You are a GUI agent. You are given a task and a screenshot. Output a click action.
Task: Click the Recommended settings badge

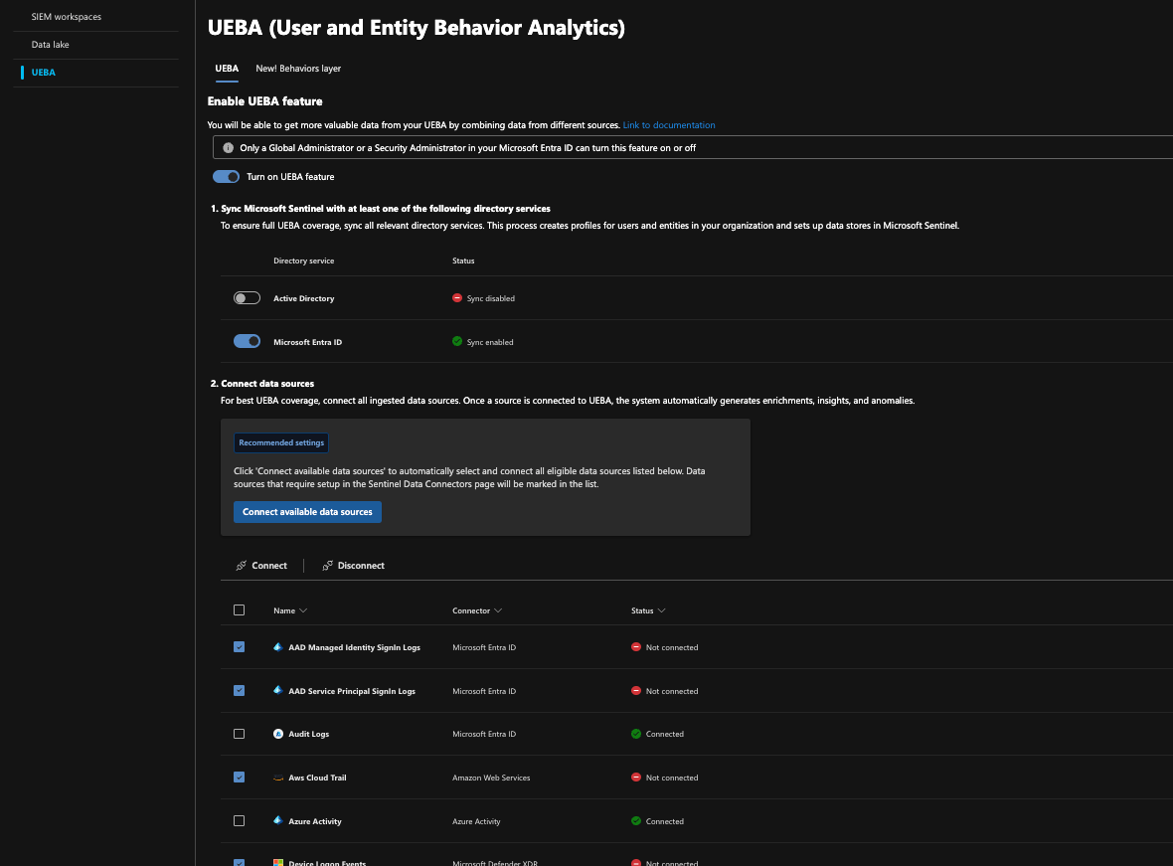281,443
